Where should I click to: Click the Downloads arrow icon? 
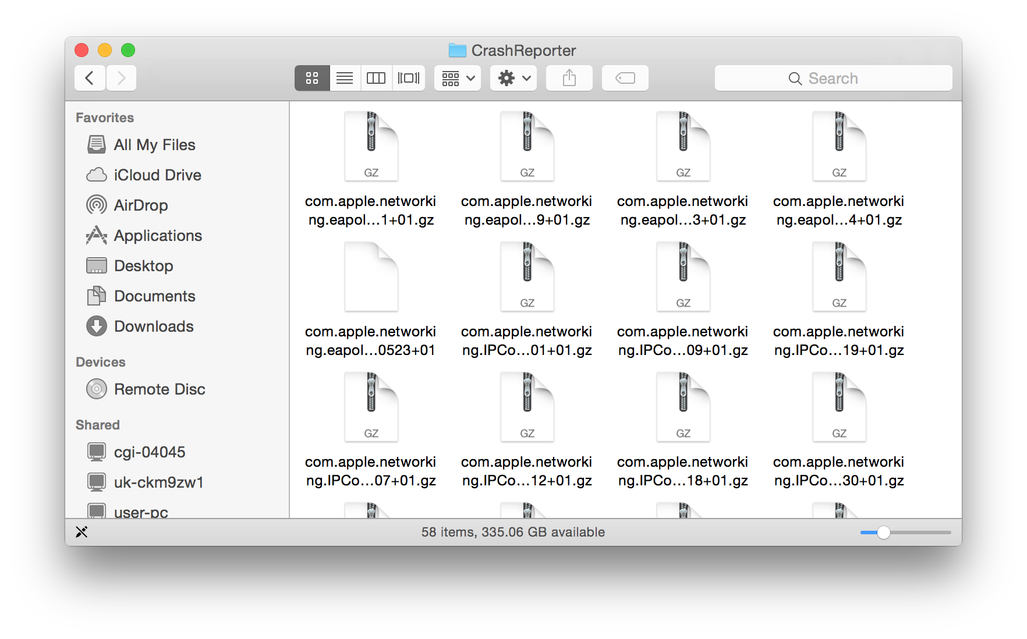point(97,326)
